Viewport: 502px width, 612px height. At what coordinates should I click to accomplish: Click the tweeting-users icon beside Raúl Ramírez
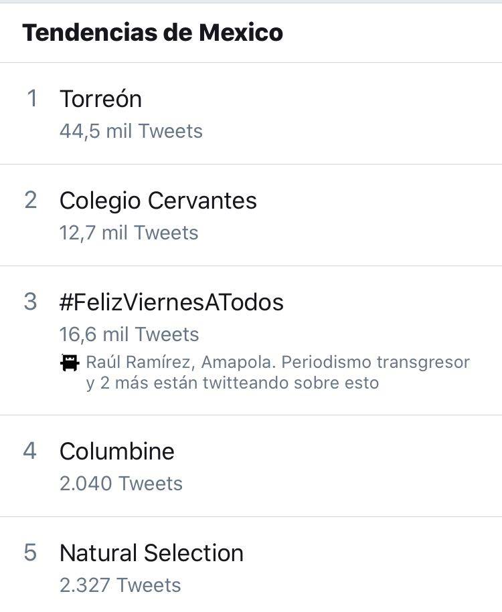(x=69, y=363)
